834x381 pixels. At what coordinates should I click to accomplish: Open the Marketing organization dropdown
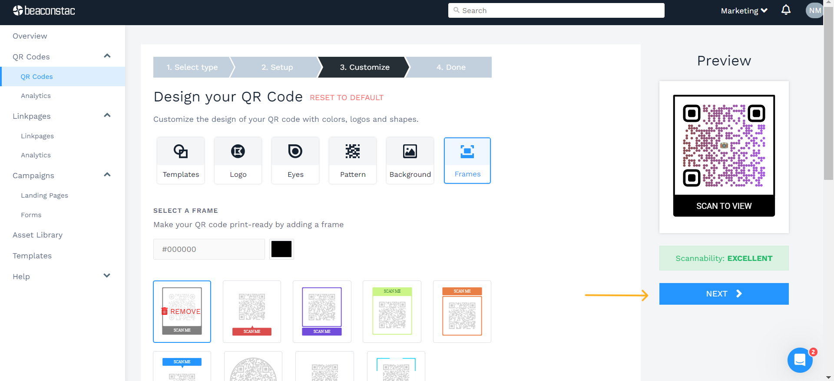744,10
